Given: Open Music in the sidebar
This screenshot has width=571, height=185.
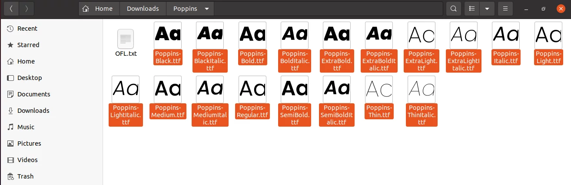Looking at the screenshot, I should point(51,127).
